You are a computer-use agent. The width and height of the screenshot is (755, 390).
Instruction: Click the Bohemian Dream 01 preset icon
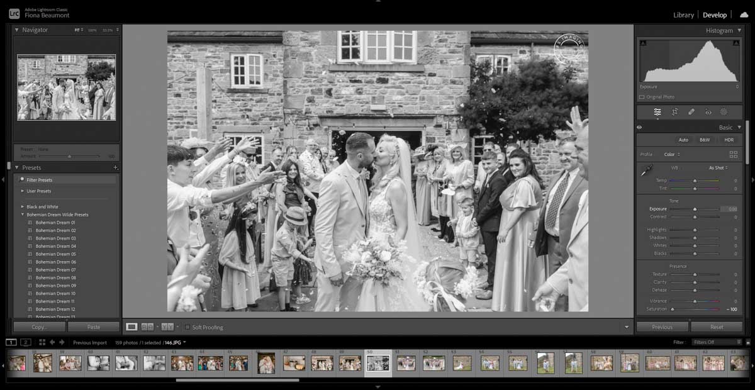tap(30, 223)
